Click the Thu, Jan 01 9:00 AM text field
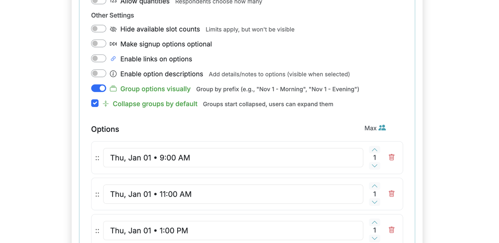The width and height of the screenshot is (499, 243). coord(233,158)
